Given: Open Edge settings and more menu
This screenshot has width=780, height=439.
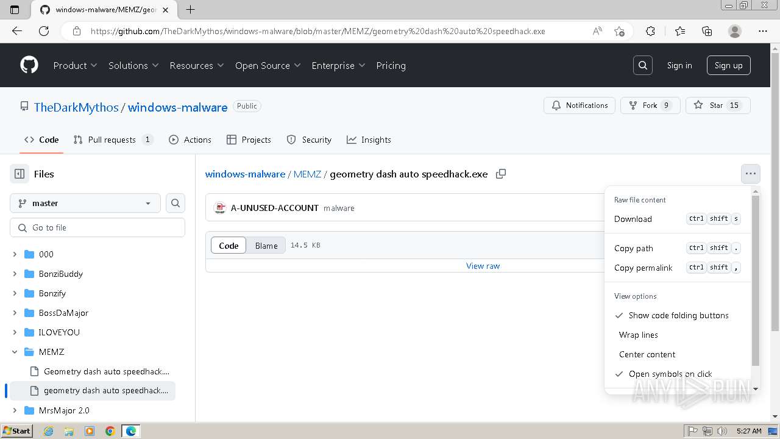Looking at the screenshot, I should [x=763, y=31].
